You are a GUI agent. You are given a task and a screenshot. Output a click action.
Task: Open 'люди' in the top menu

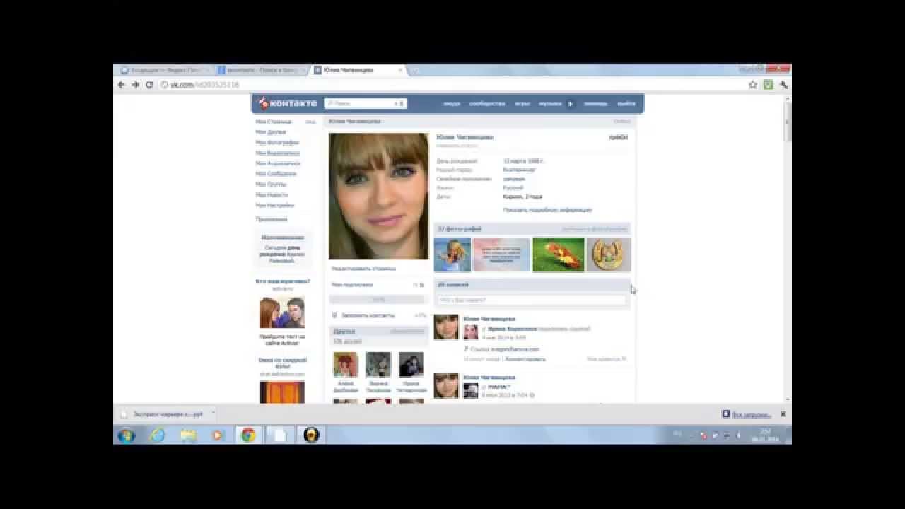[x=452, y=103]
